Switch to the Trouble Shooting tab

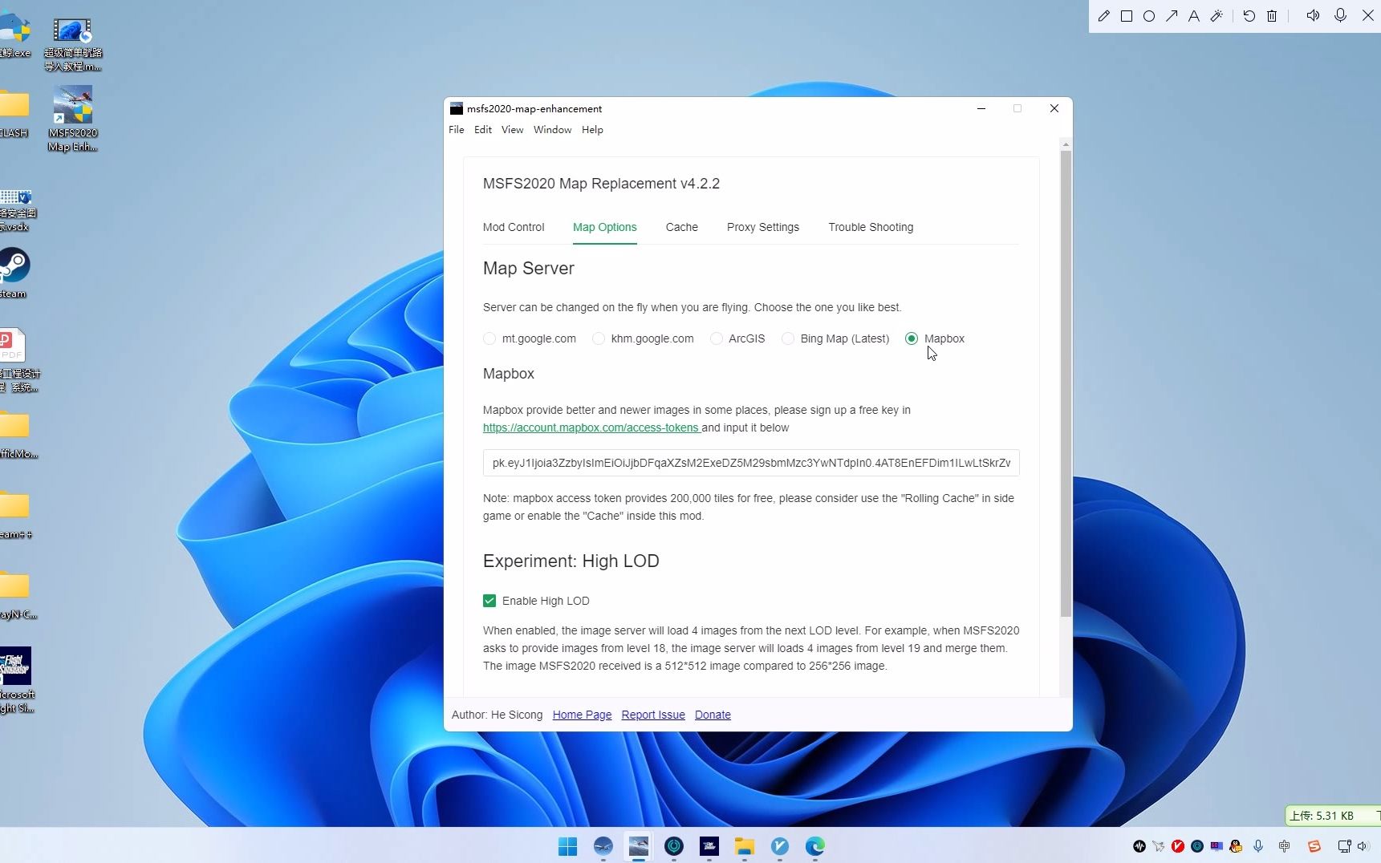[871, 227]
